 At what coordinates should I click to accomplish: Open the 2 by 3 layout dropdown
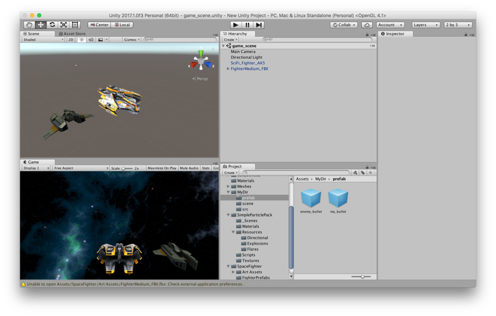tap(458, 25)
